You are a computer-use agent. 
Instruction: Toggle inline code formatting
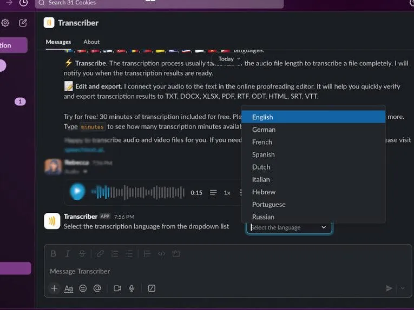pyautogui.click(x=162, y=254)
